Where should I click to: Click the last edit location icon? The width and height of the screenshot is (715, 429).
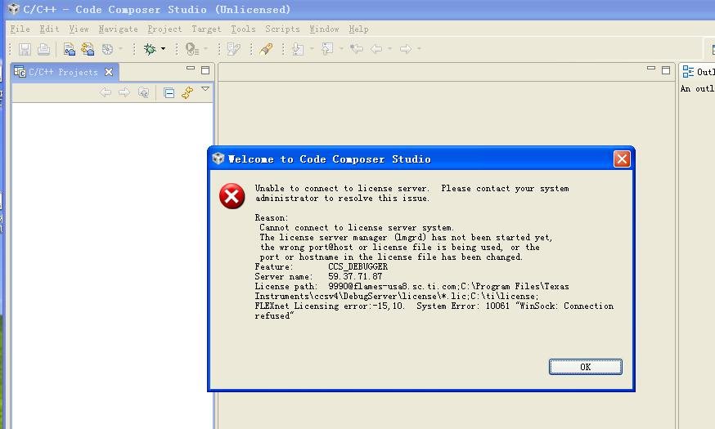click(x=357, y=49)
